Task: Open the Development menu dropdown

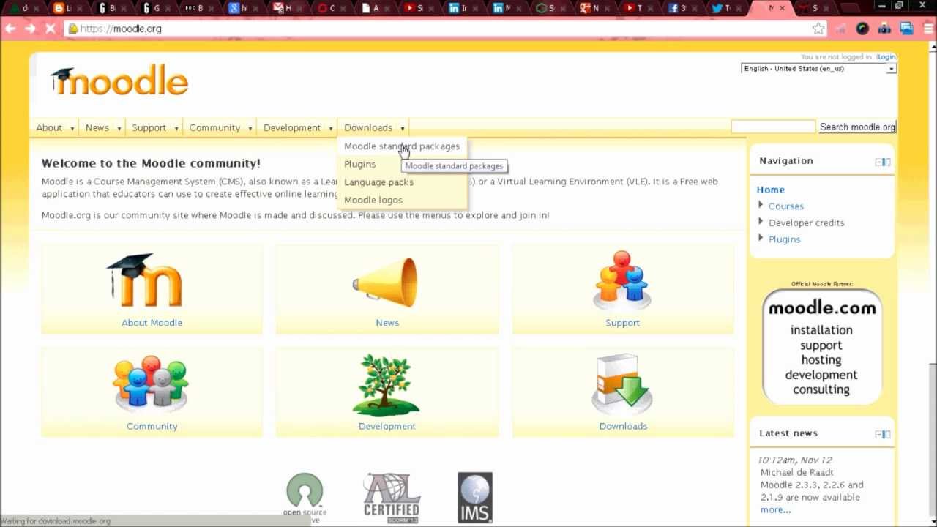Action: [x=298, y=127]
